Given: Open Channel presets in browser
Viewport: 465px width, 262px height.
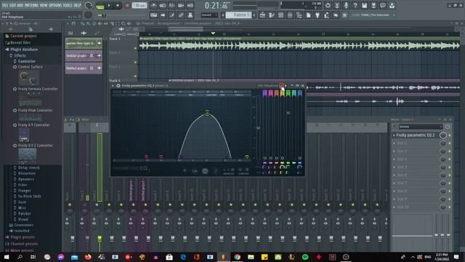Looking at the screenshot, I should click(24, 244).
